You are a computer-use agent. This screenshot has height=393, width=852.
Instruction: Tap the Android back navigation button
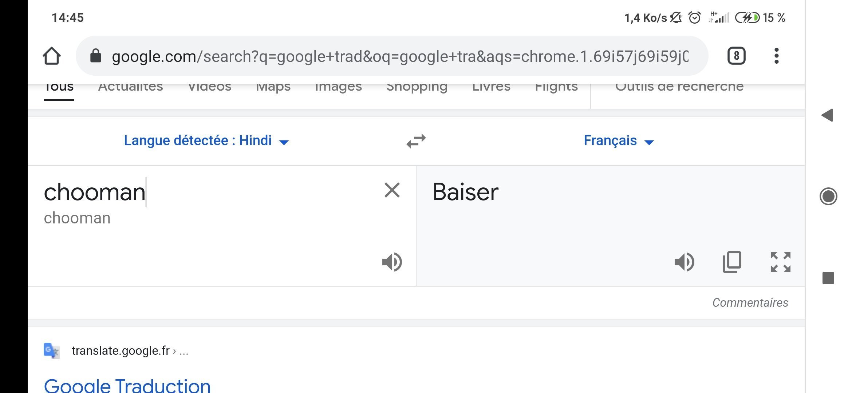(827, 115)
